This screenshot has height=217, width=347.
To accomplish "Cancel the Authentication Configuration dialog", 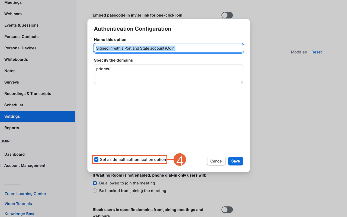I will tap(216, 161).
